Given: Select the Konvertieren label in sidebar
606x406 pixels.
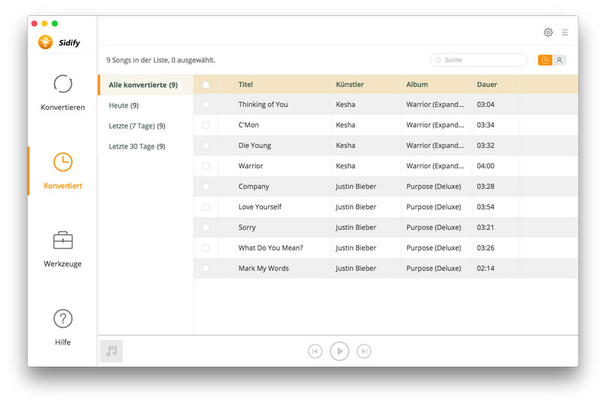Looking at the screenshot, I should coord(63,108).
